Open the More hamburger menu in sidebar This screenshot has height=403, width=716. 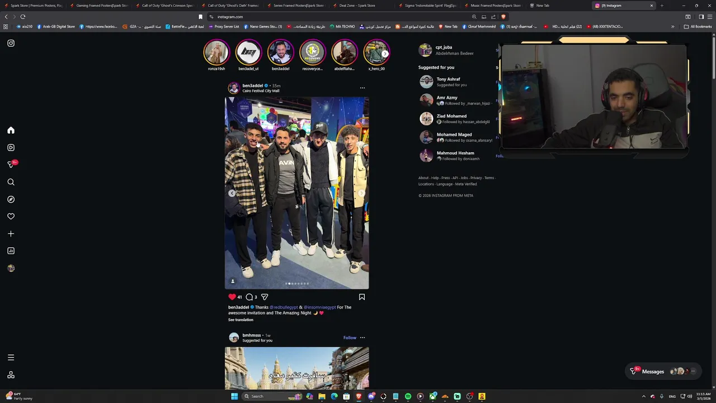tap(11, 357)
